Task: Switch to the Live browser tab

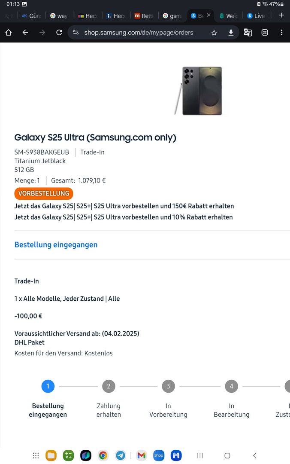Action: (x=256, y=16)
